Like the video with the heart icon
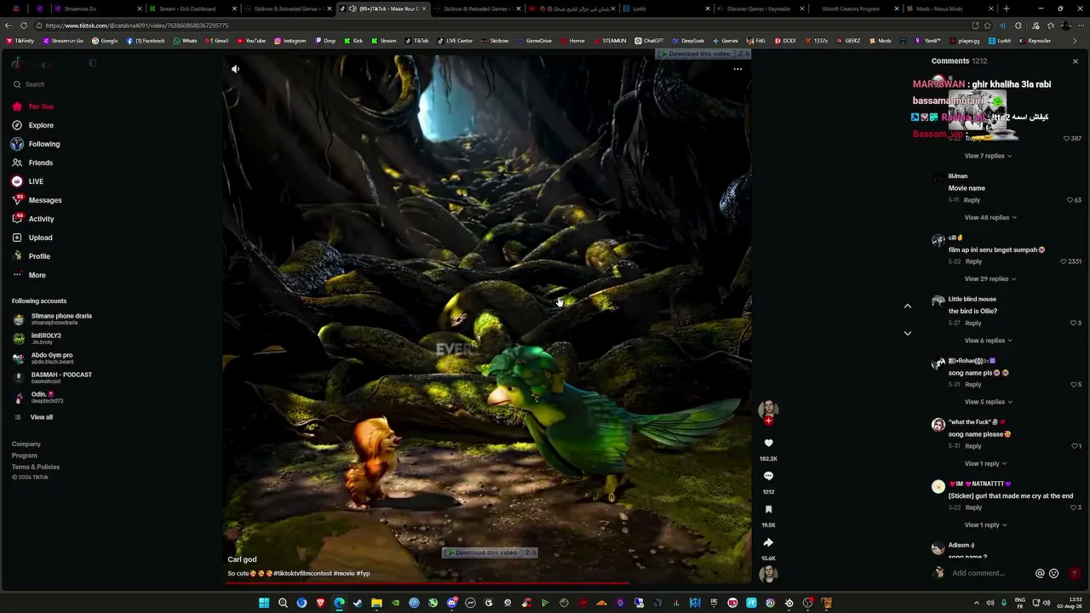1090x613 pixels. click(x=768, y=443)
